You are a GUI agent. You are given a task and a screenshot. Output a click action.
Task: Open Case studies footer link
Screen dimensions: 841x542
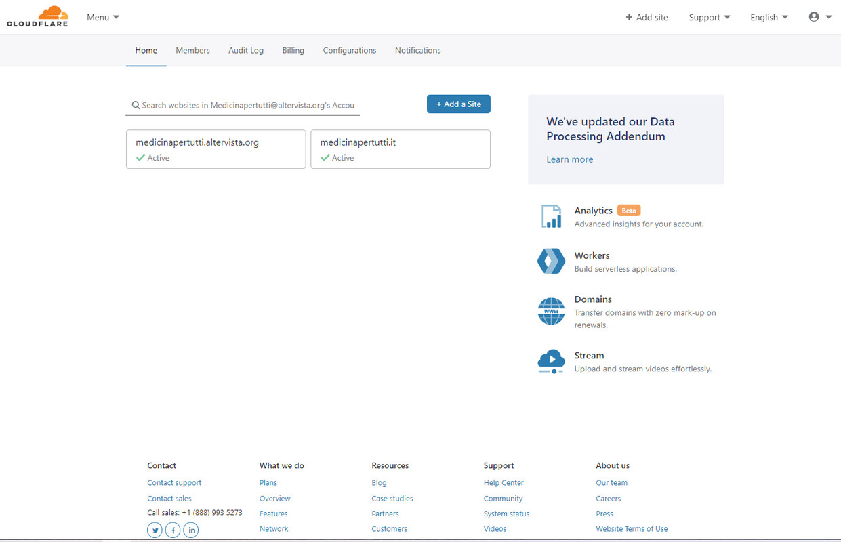click(x=392, y=499)
